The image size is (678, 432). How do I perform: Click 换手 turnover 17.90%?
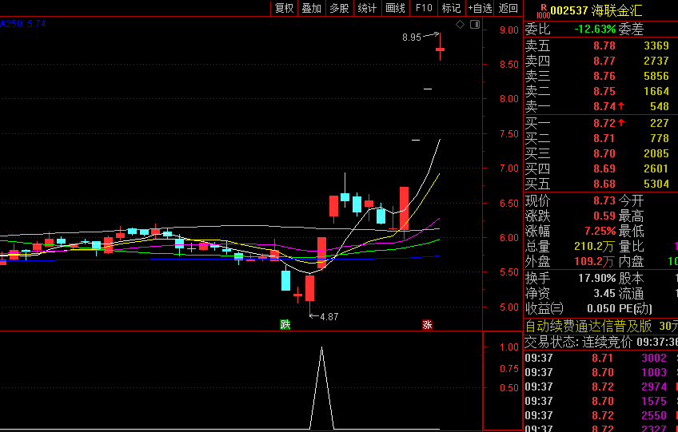[x=596, y=278]
